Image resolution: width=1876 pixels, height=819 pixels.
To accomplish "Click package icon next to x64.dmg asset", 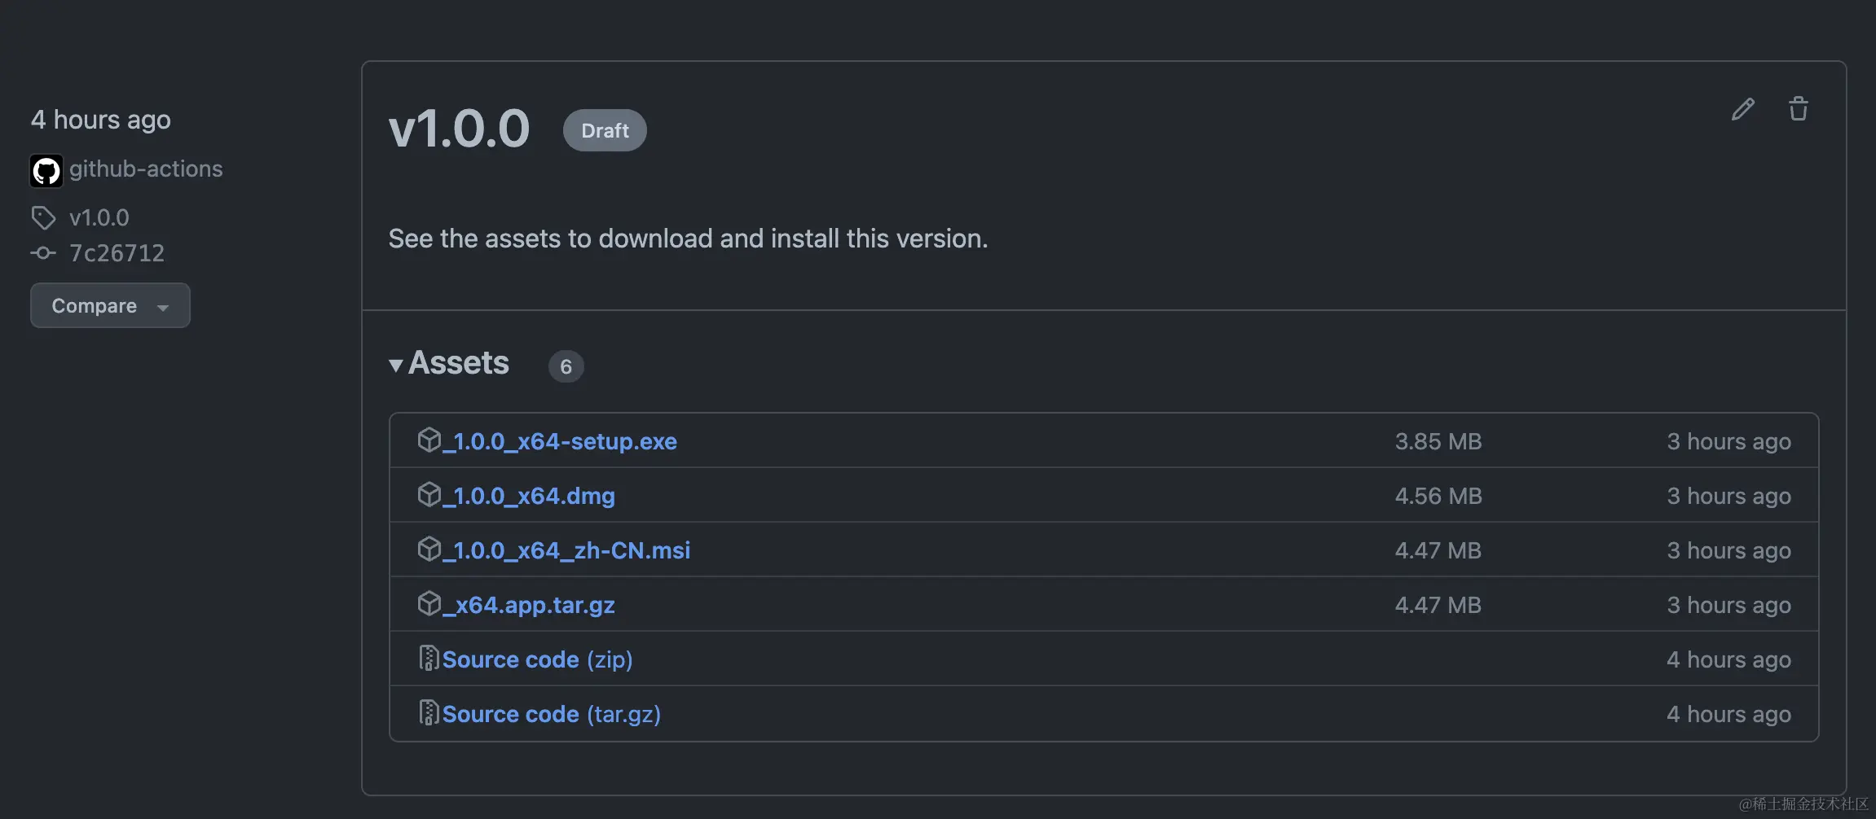I will pos(429,494).
